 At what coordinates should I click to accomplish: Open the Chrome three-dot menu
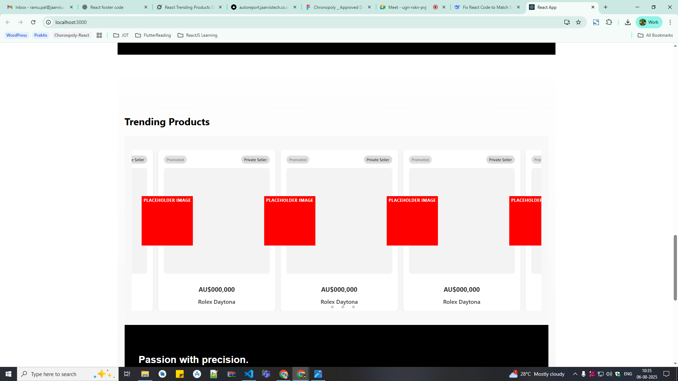click(x=670, y=22)
